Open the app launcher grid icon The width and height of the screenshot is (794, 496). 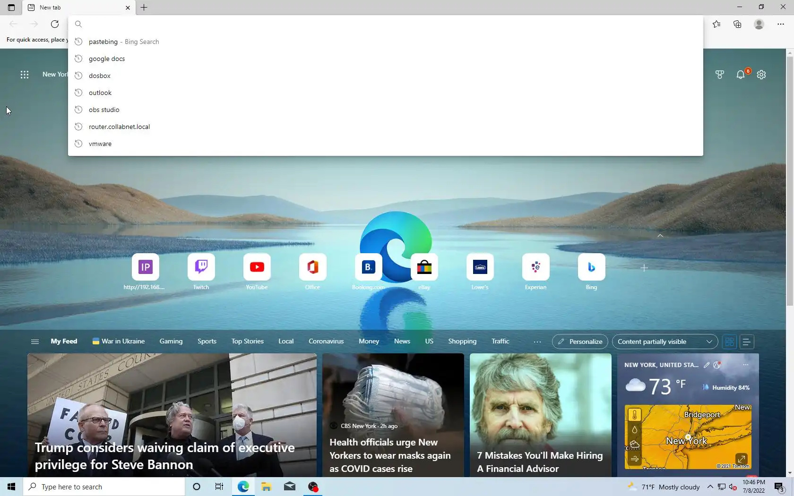click(25, 75)
